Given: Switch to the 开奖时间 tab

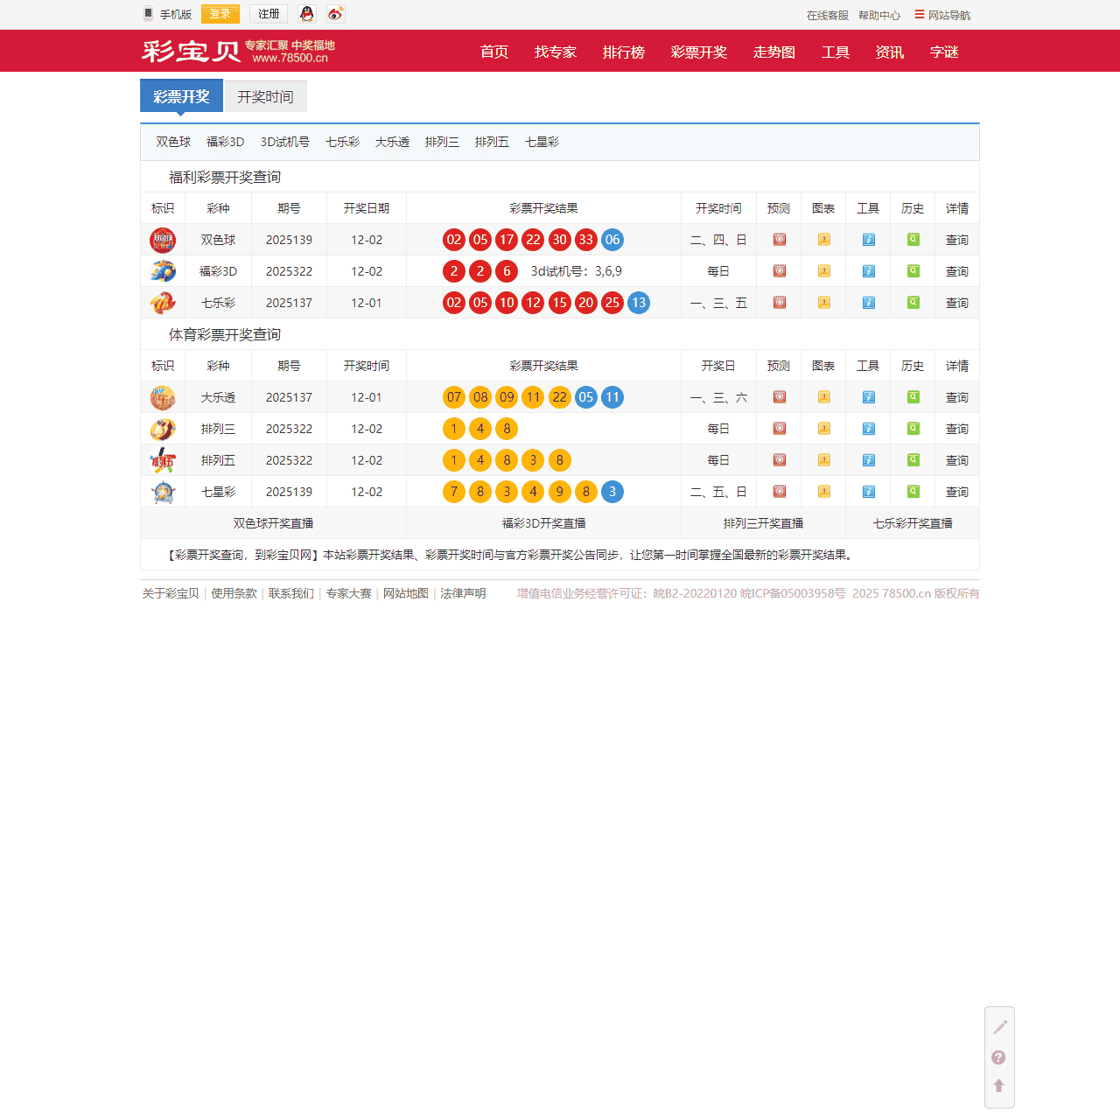Looking at the screenshot, I should click(265, 96).
